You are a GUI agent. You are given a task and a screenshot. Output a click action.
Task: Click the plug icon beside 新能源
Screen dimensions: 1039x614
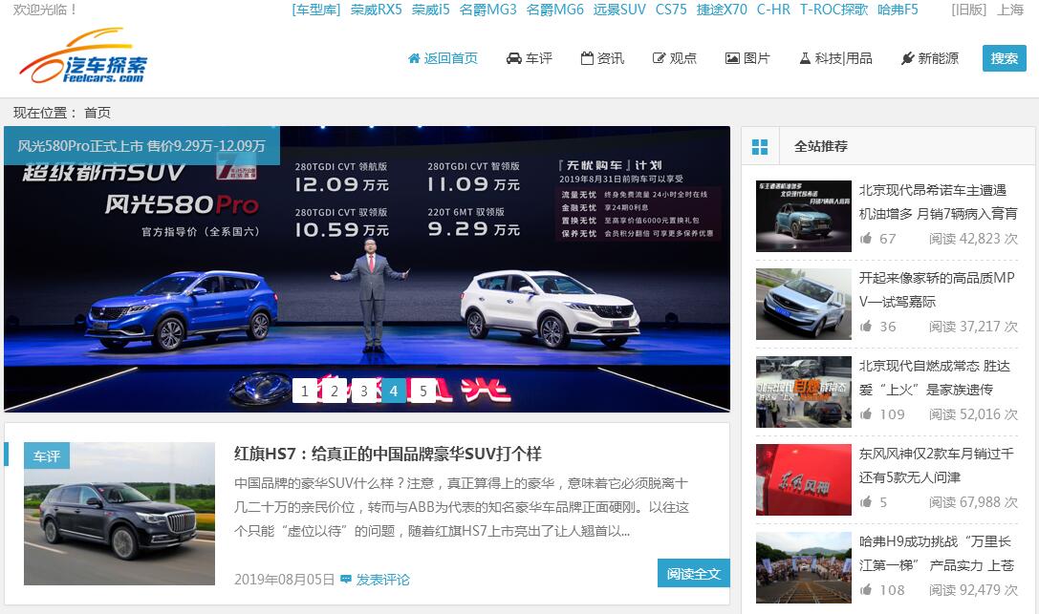907,58
